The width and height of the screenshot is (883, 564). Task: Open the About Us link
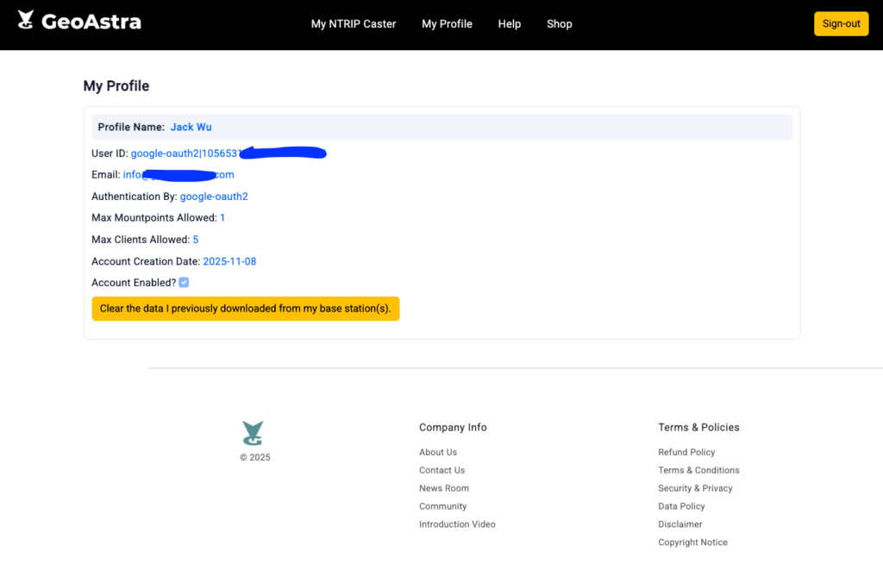coord(438,452)
